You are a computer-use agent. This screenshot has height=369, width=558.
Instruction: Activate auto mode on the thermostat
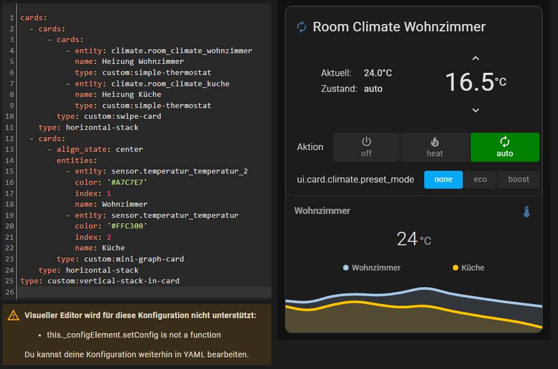coord(505,147)
